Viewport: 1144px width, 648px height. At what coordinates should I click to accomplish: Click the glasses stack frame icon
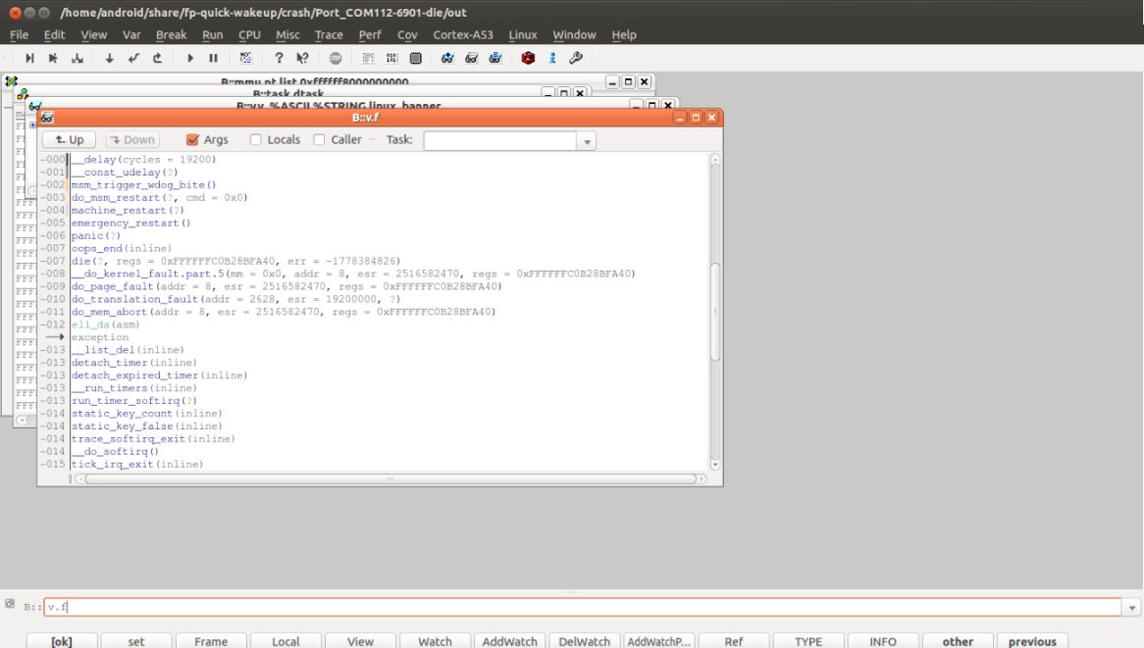click(495, 58)
